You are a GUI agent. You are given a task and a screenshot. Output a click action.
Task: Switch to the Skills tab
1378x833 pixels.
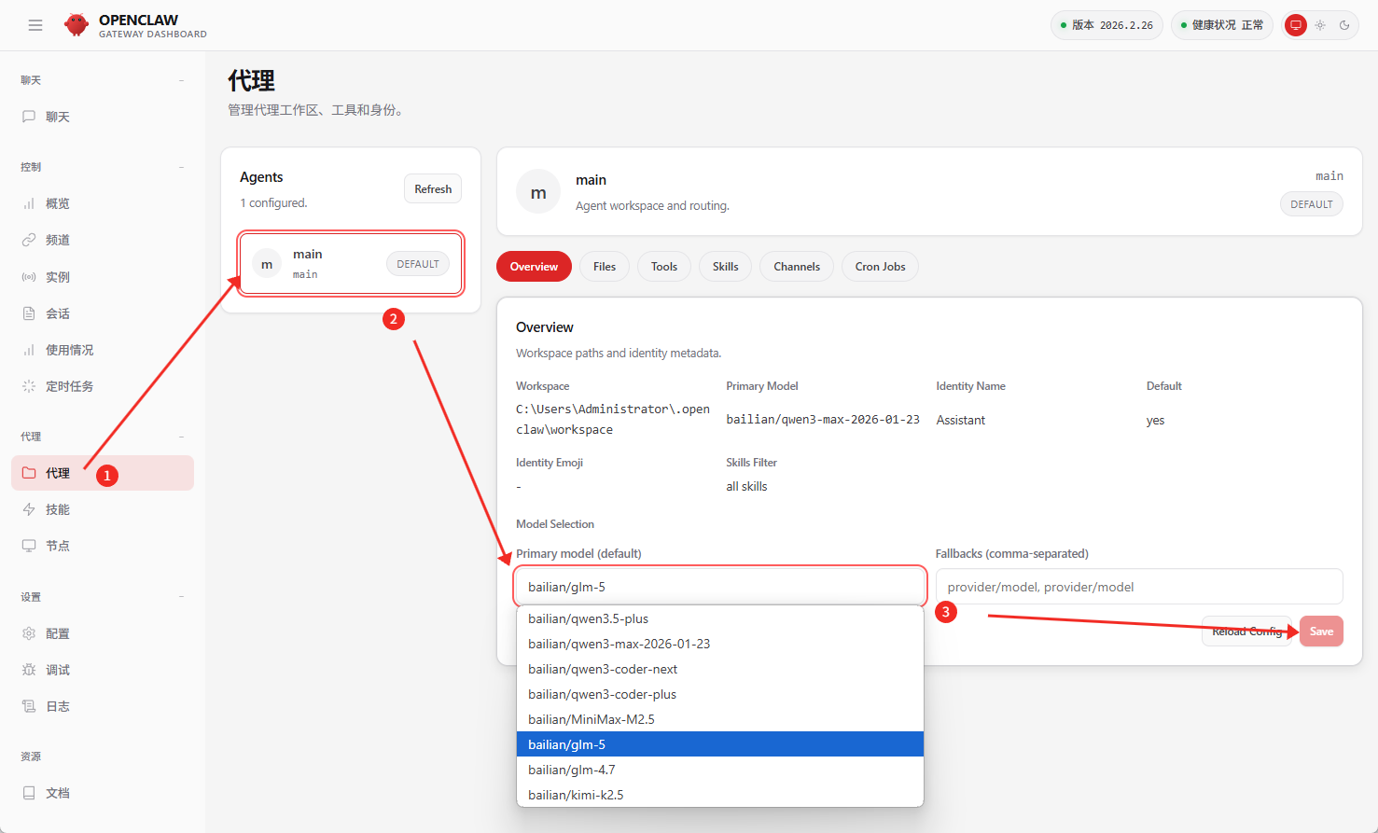(725, 267)
